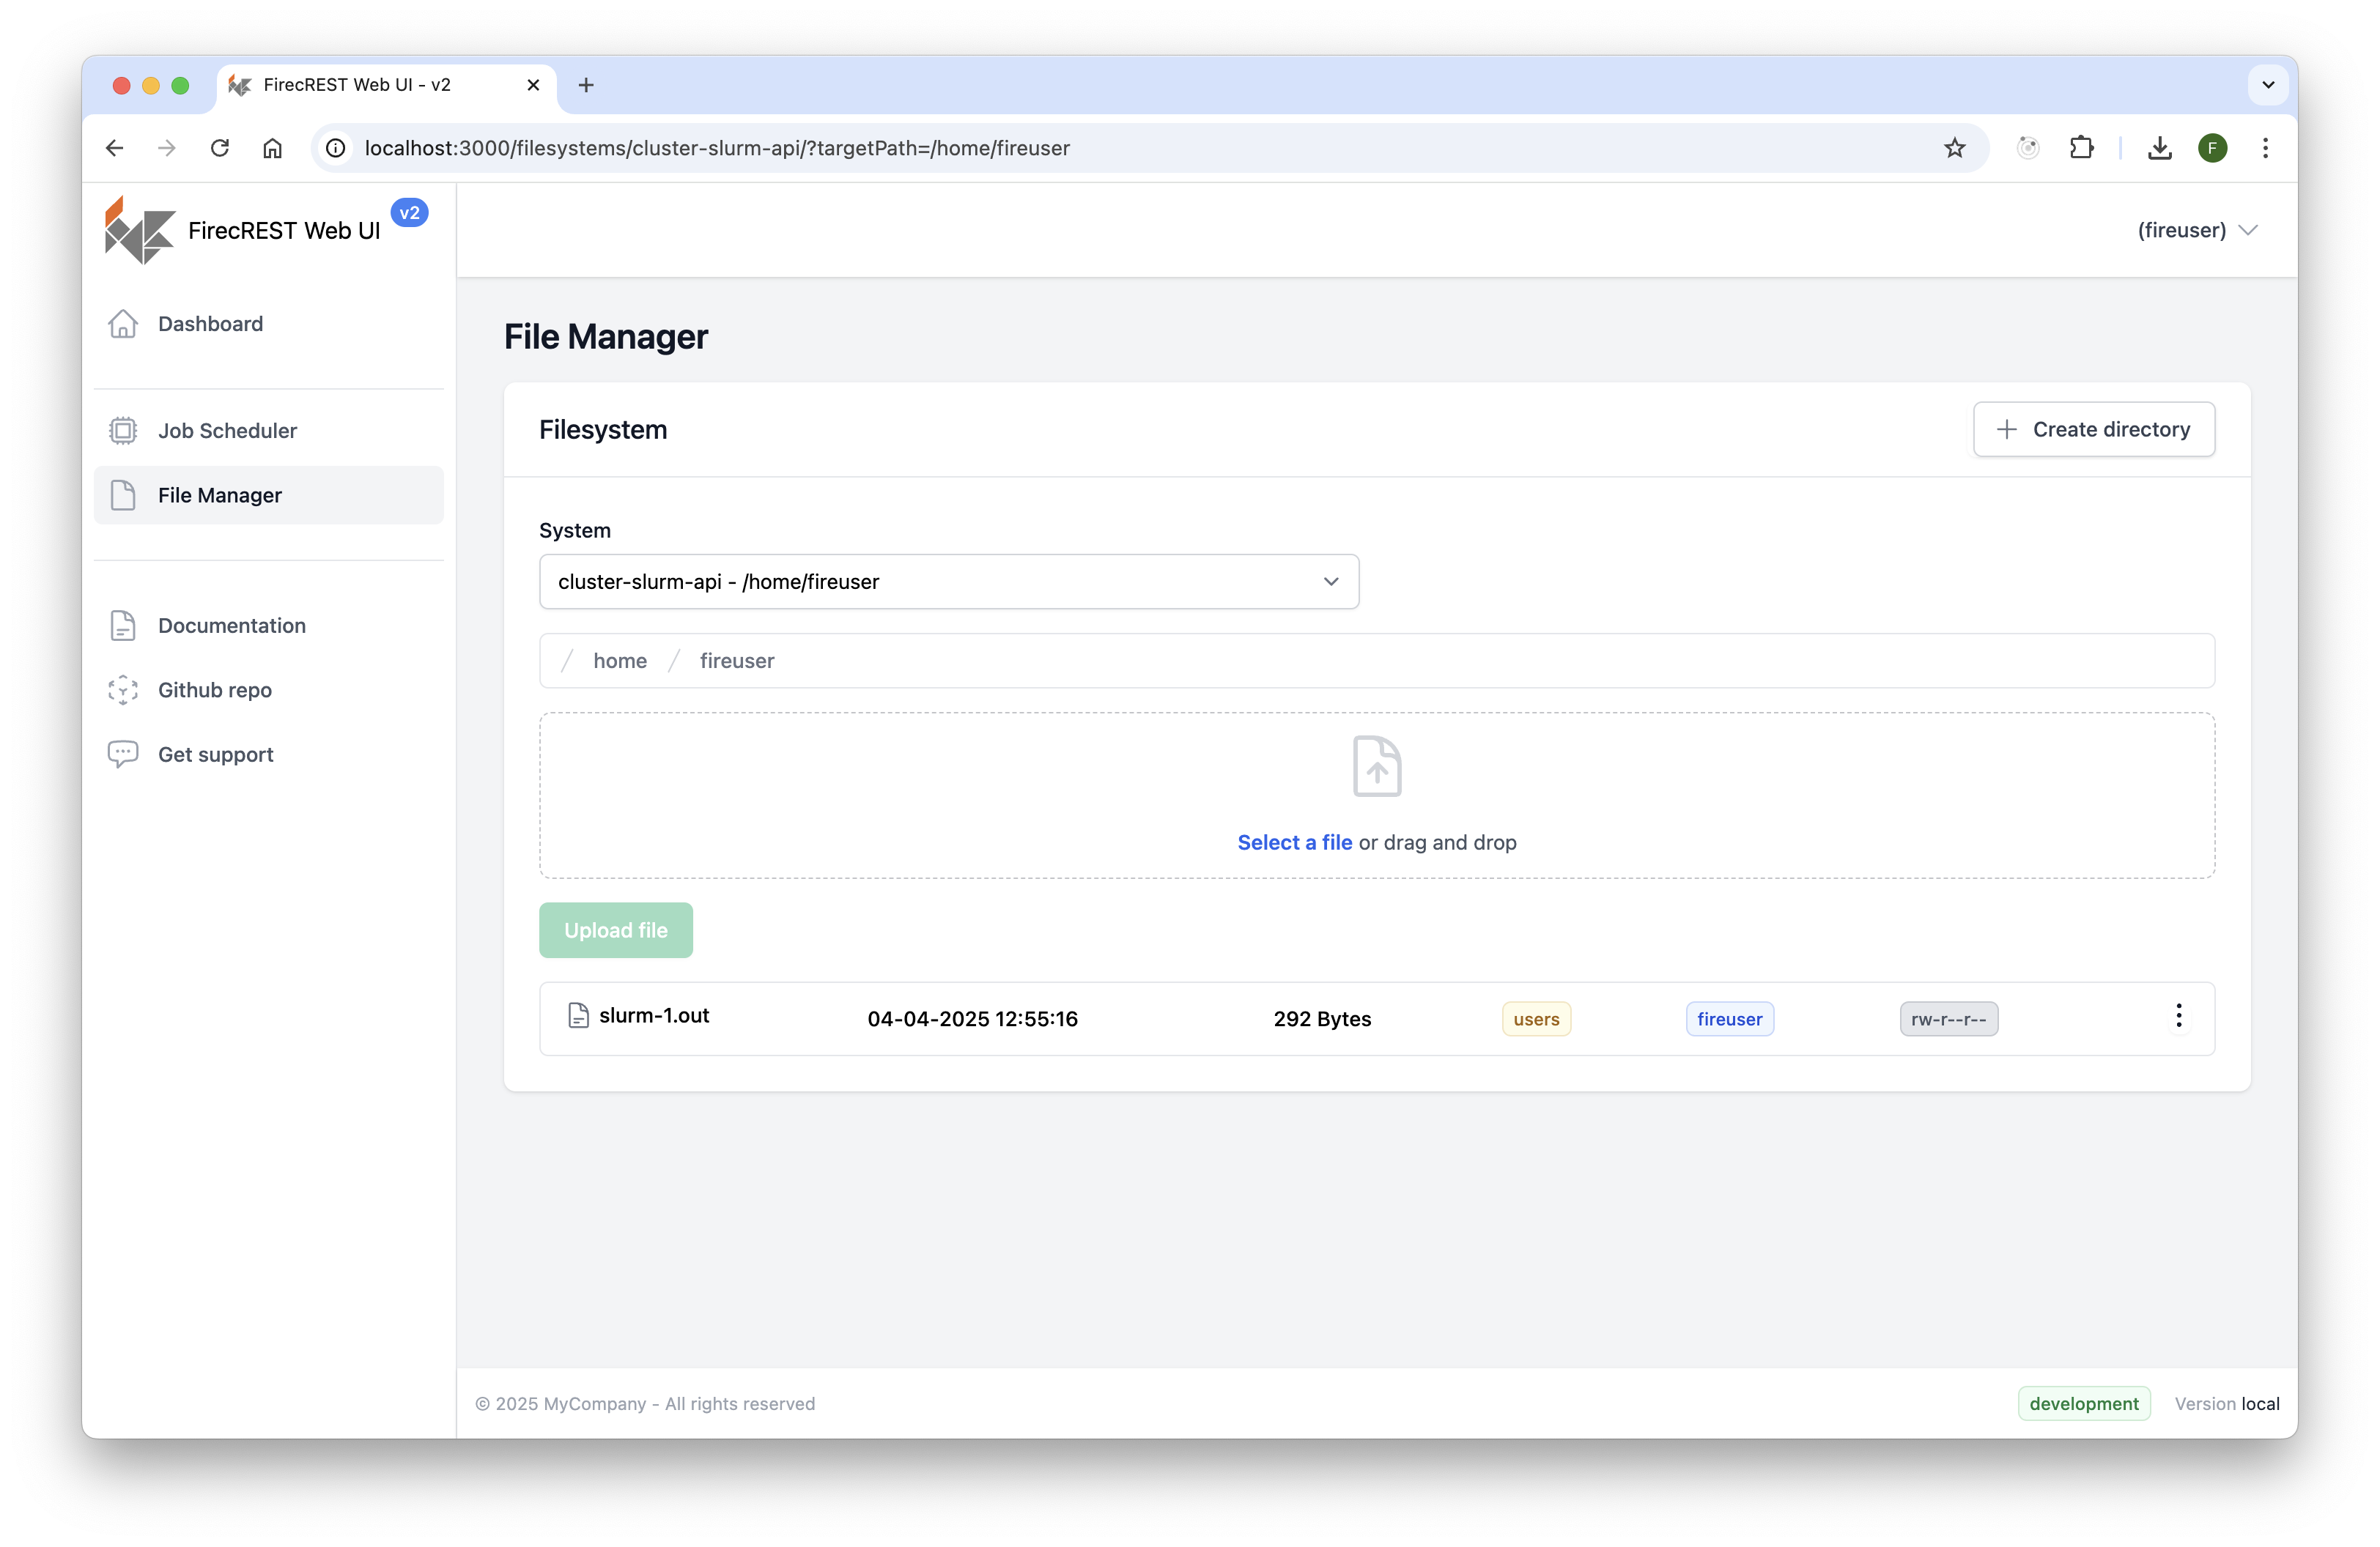Click the 292 Bytes size value

coord(1322,1020)
